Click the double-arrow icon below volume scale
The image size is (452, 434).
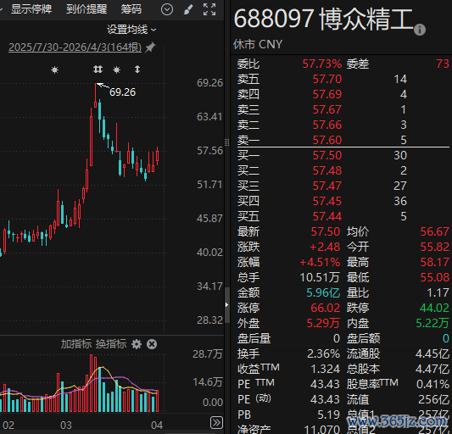point(216,423)
